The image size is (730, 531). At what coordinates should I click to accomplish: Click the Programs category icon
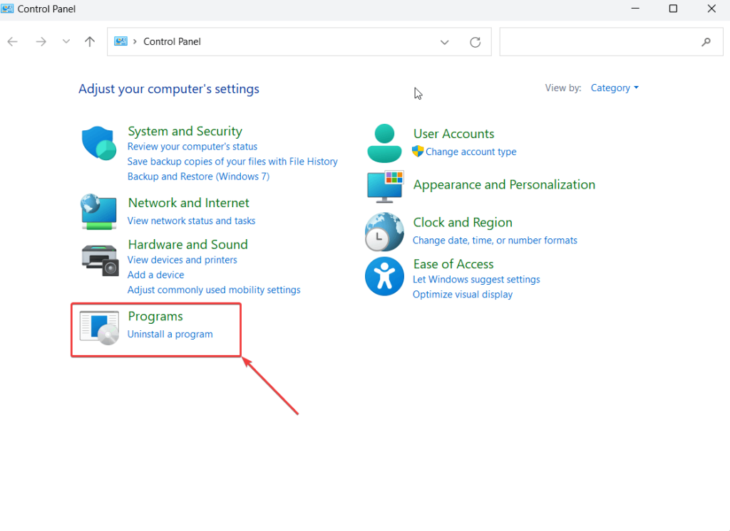[x=99, y=327]
